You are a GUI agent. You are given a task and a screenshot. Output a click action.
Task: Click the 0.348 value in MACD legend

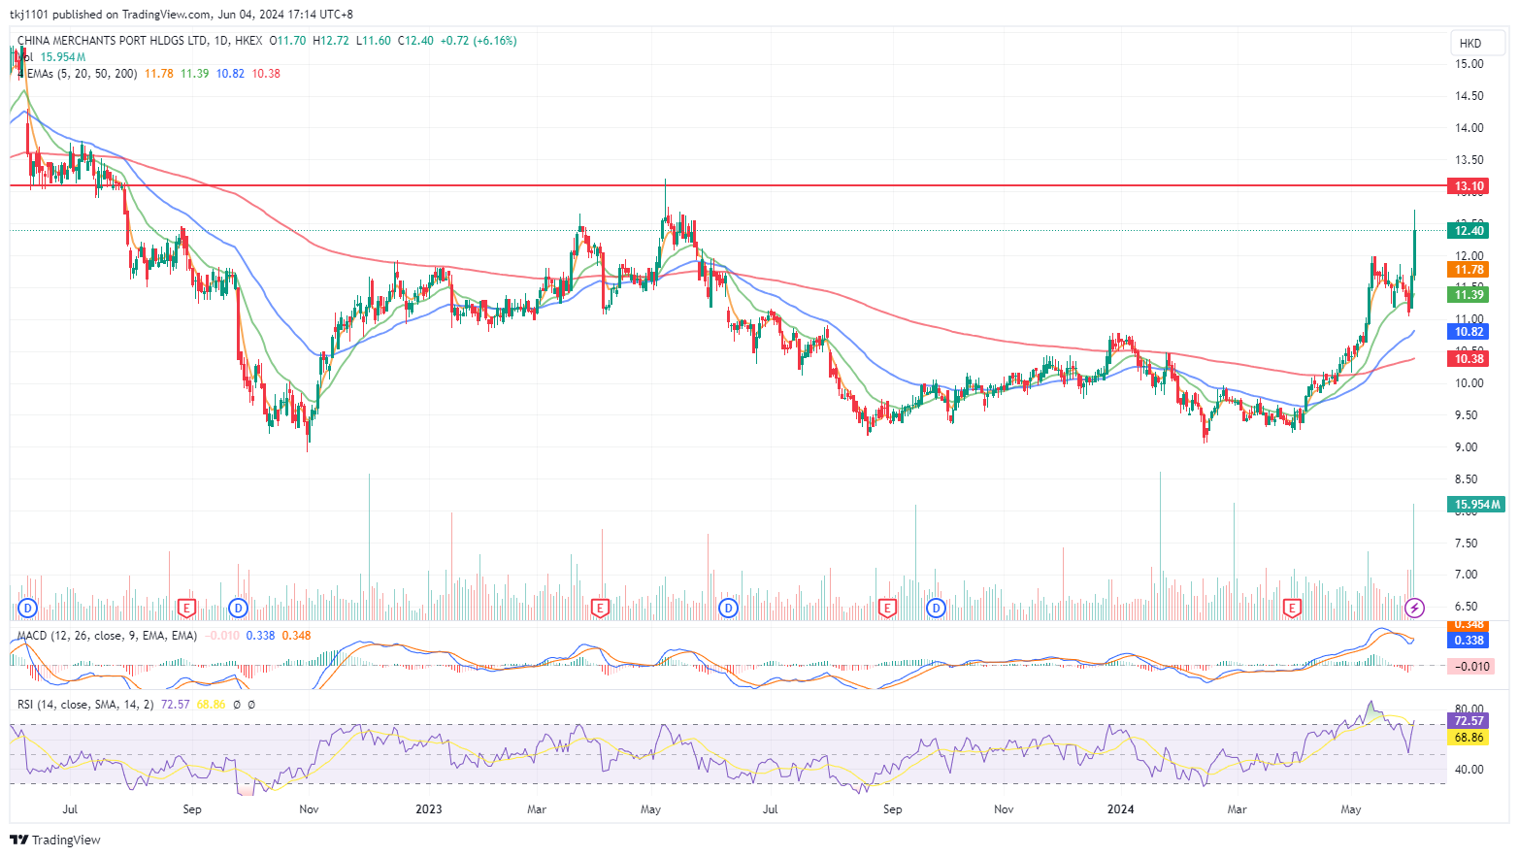click(x=296, y=636)
